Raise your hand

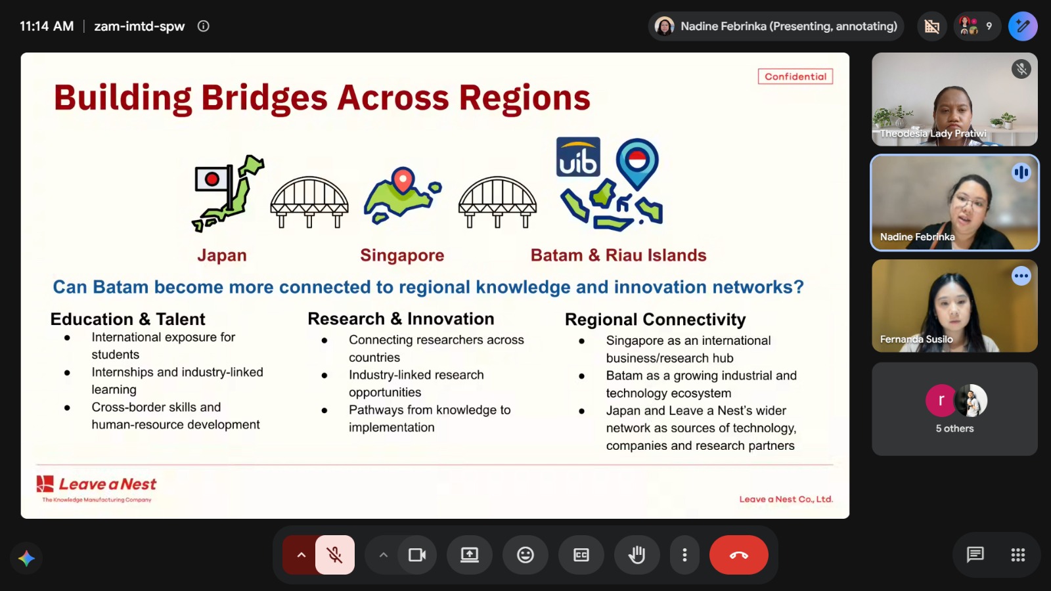pyautogui.click(x=637, y=555)
